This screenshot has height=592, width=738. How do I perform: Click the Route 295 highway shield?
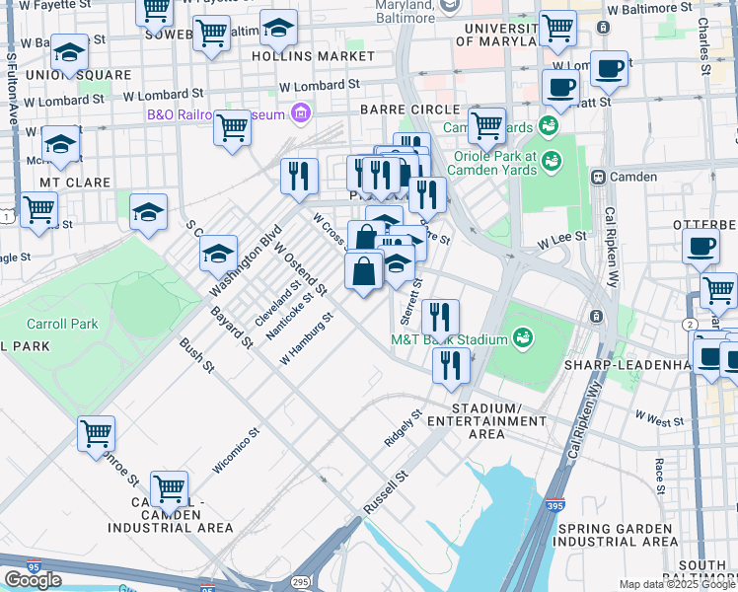(300, 582)
